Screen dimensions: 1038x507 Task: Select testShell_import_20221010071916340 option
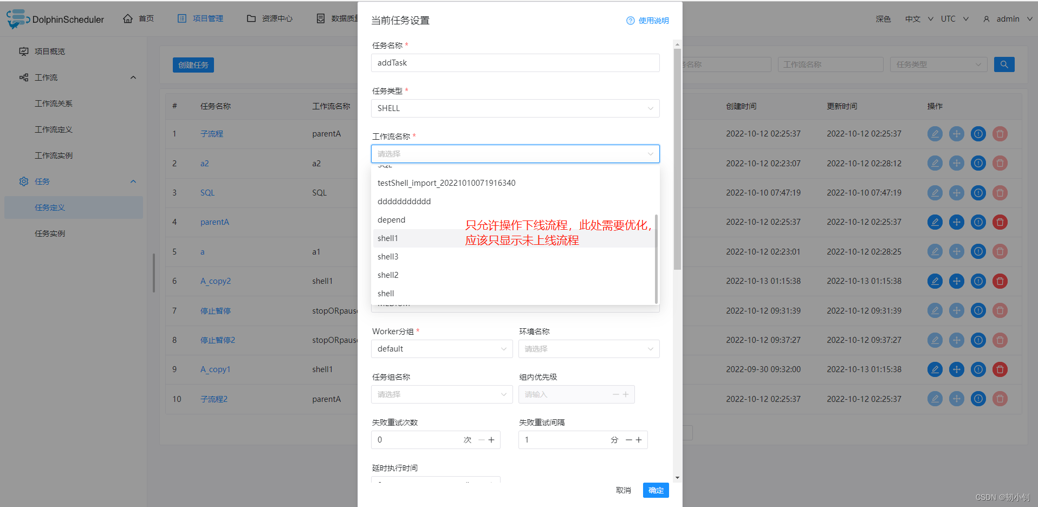(514, 183)
